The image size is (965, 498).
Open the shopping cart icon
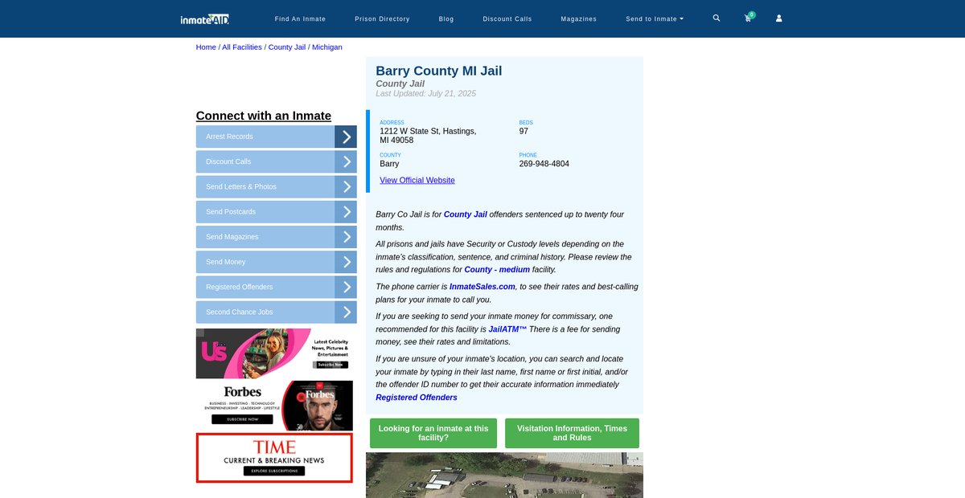pos(748,18)
